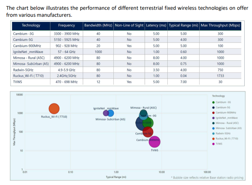This screenshot has height=185, width=252.
Task: Click the red Cambium-900MHz legend dot
Action: pyautogui.click(x=213, y=113)
